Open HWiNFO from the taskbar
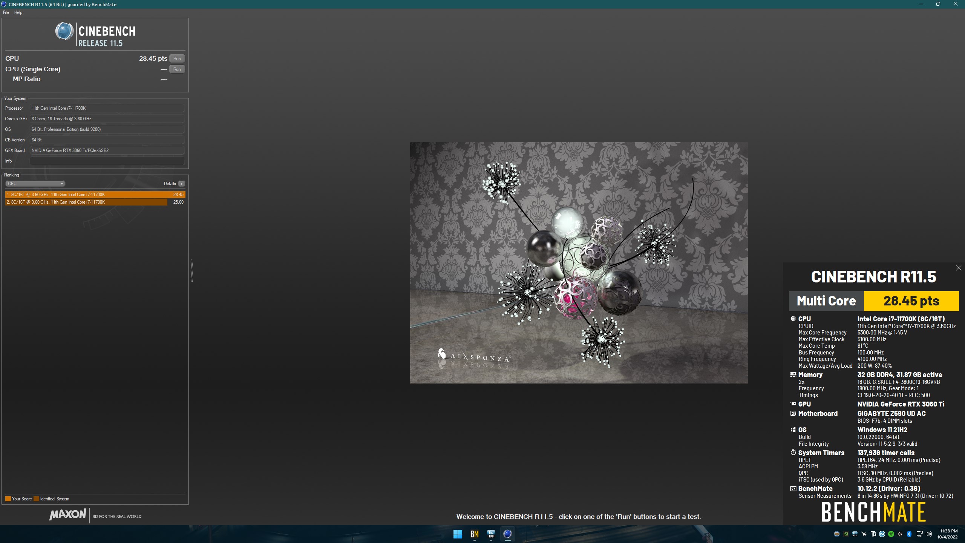The width and height of the screenshot is (965, 543). (x=491, y=534)
